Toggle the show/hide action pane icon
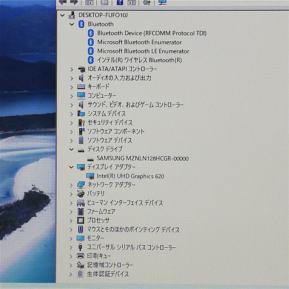 131,2
